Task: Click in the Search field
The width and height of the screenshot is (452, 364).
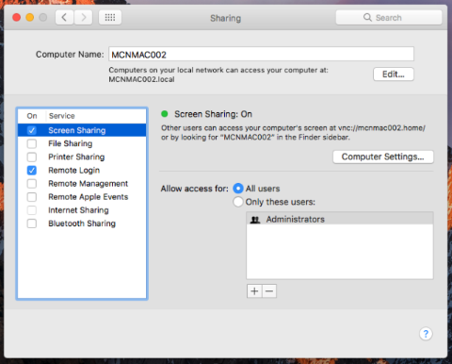Action: [x=389, y=17]
